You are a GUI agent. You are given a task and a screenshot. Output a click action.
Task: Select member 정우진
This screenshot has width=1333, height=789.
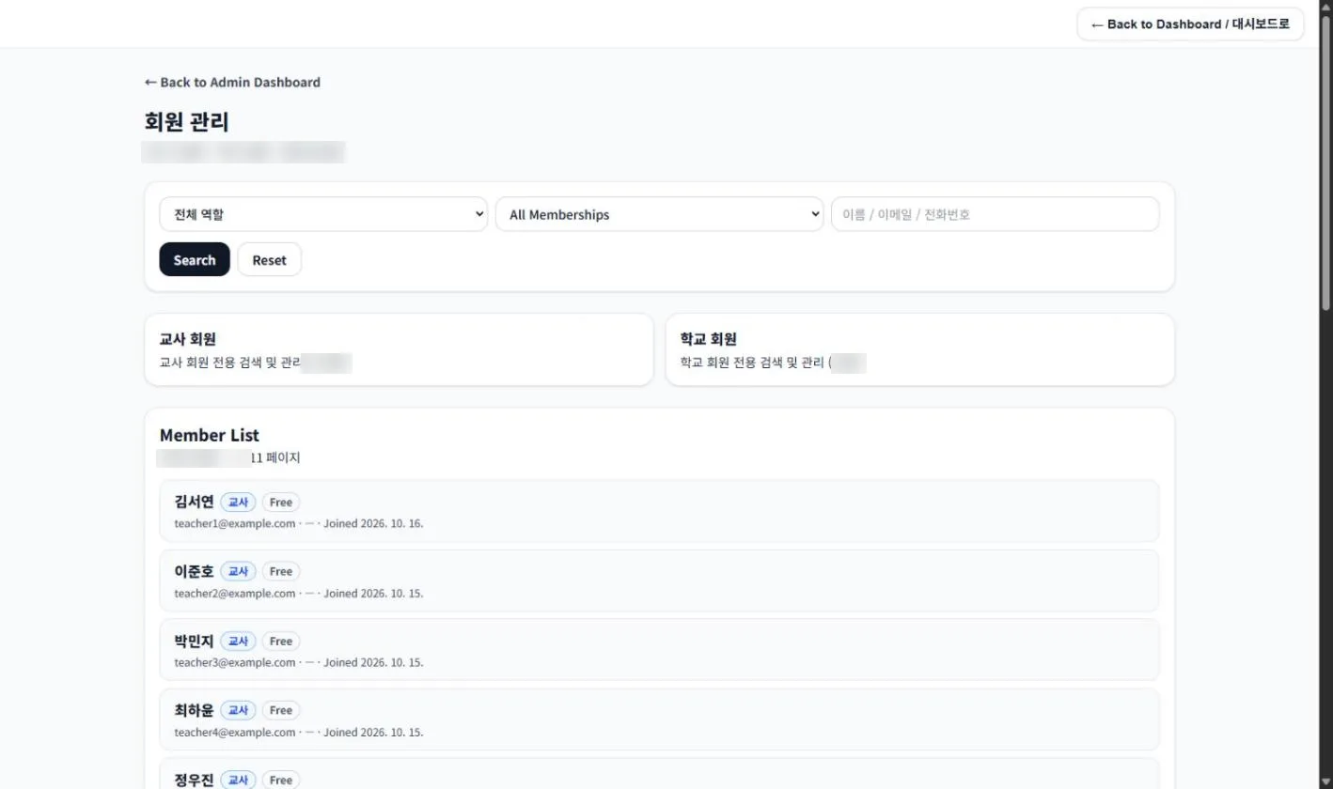[659, 774]
